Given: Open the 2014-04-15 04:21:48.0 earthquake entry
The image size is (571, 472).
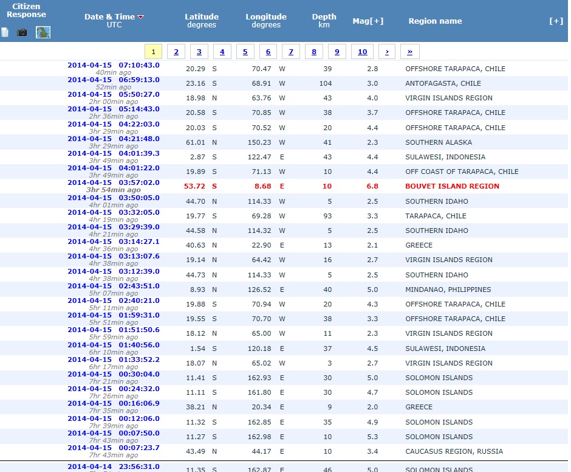Looking at the screenshot, I should (x=114, y=139).
